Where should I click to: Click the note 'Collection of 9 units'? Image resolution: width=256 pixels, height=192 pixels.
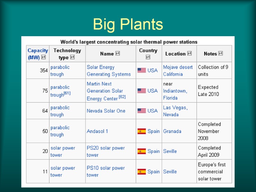pos(213,70)
